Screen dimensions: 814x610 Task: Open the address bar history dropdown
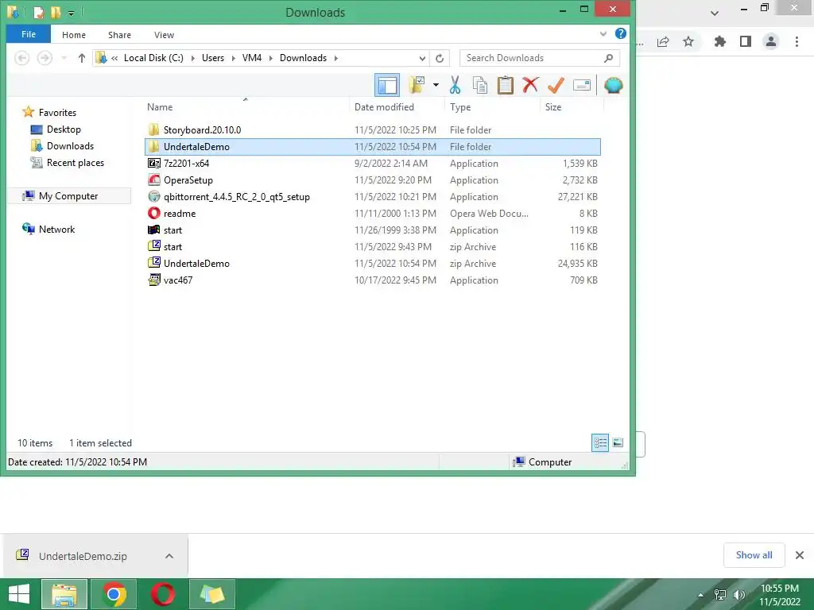click(x=422, y=58)
